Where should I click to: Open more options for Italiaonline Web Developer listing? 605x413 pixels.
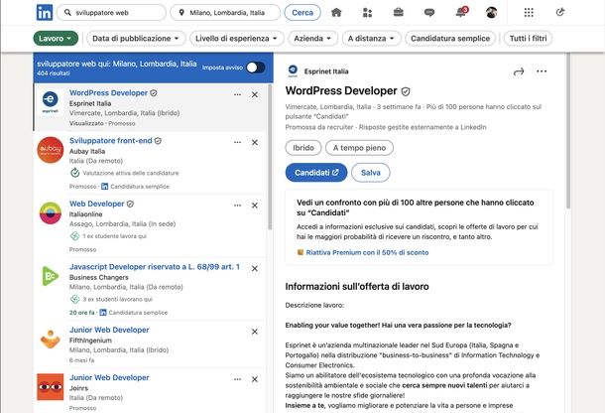[237, 206]
